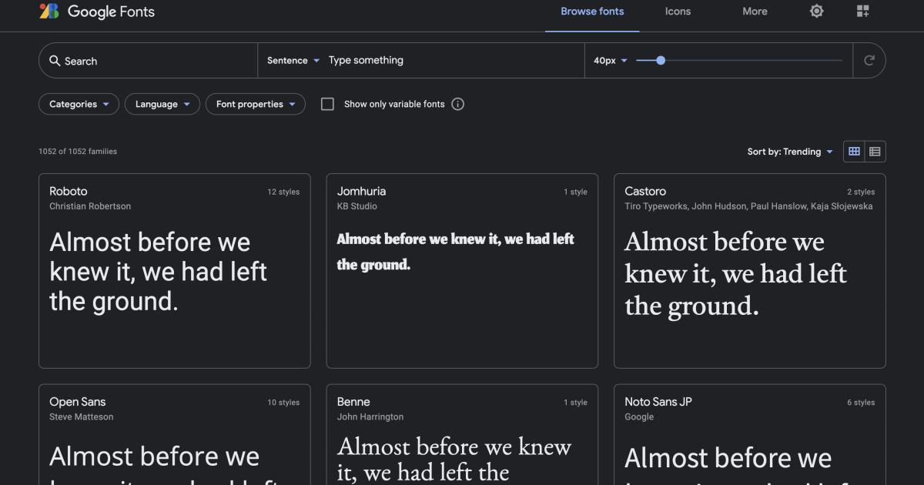This screenshot has height=485, width=924.
Task: Click the apps grid icon
Action: point(862,11)
